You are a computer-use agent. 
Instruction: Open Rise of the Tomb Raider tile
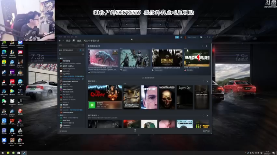click(185, 124)
